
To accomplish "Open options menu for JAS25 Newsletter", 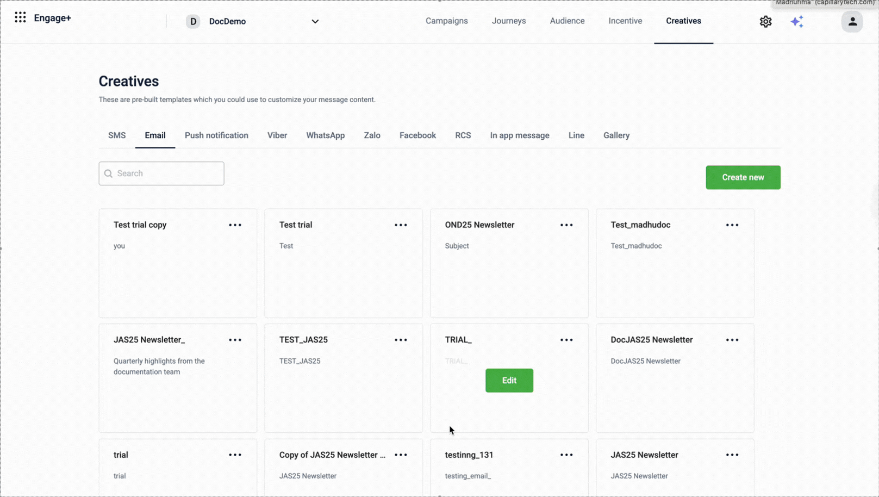I will point(732,455).
